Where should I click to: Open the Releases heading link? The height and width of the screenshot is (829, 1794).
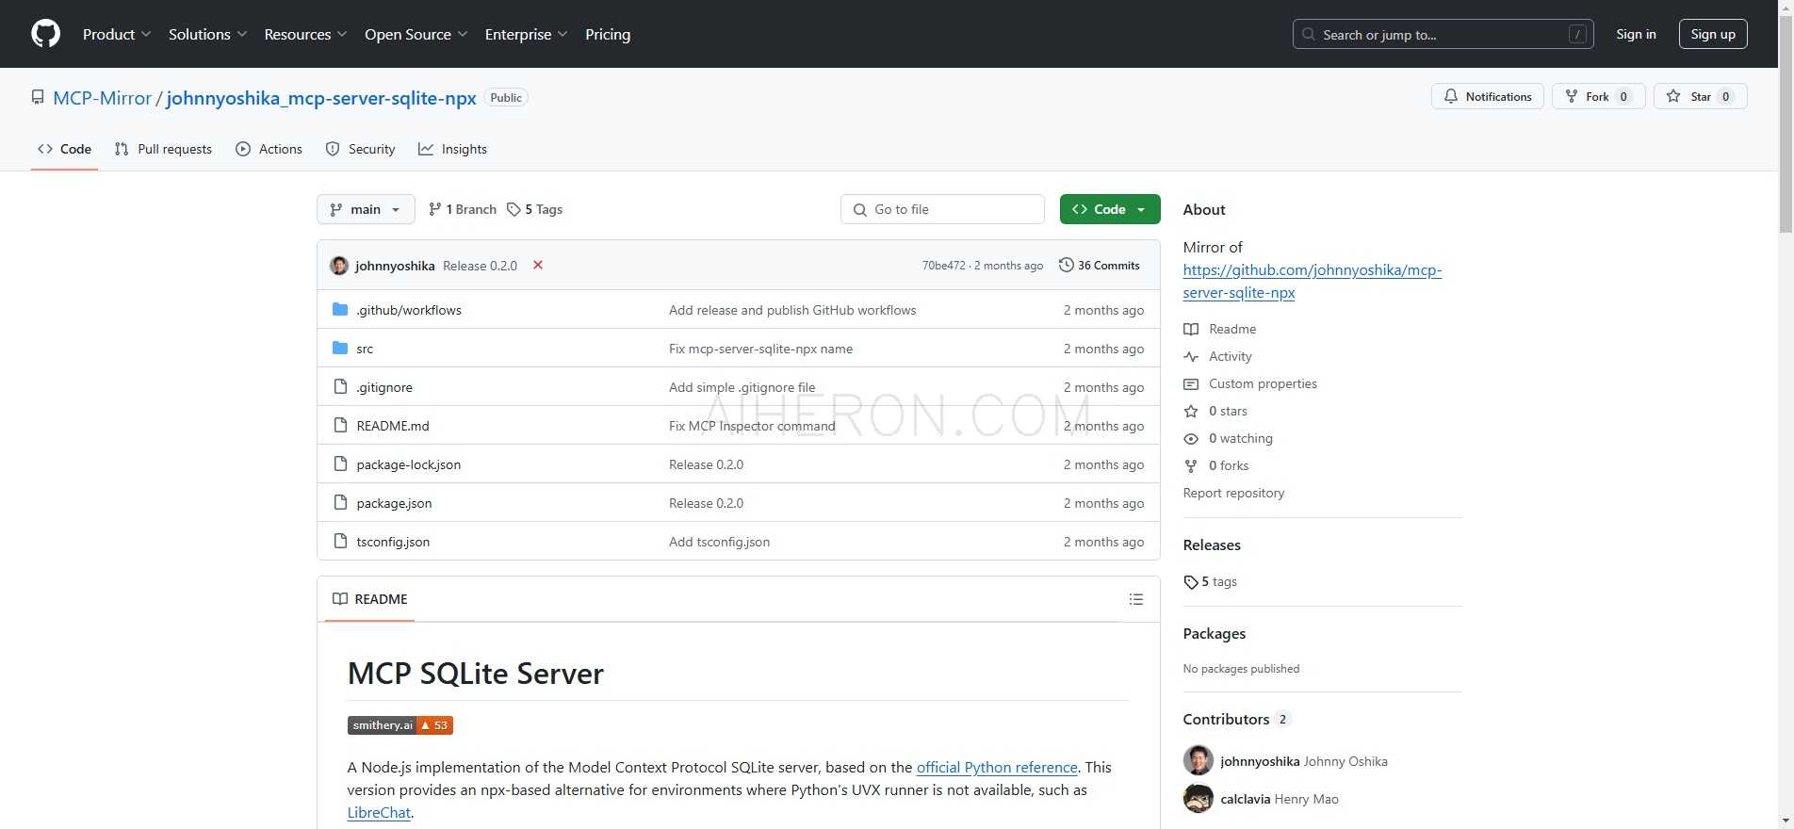[x=1212, y=545]
